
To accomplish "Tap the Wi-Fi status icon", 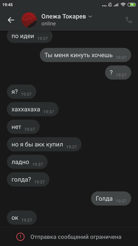I will [x=123, y=5].
